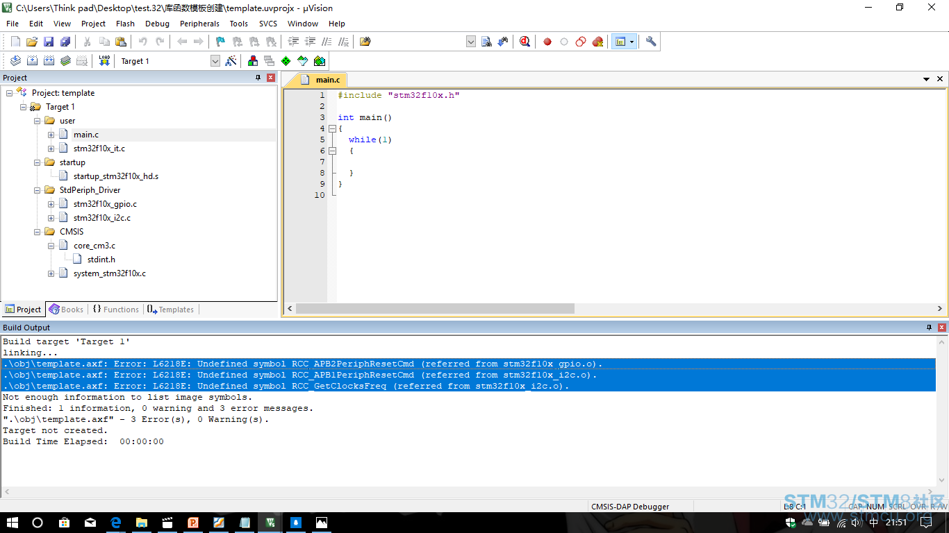Image resolution: width=949 pixels, height=533 pixels.
Task: Expand the stm32f10x_gpio.c tree node
Action: point(51,204)
